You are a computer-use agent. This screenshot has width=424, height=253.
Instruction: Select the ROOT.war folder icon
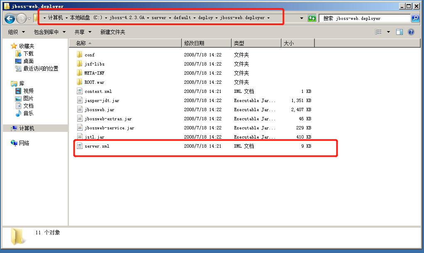pos(79,82)
